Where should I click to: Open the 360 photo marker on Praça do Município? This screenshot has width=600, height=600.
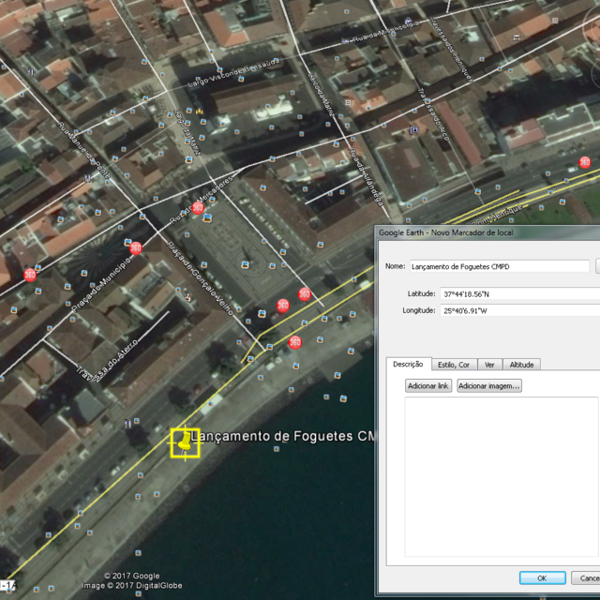tap(136, 248)
